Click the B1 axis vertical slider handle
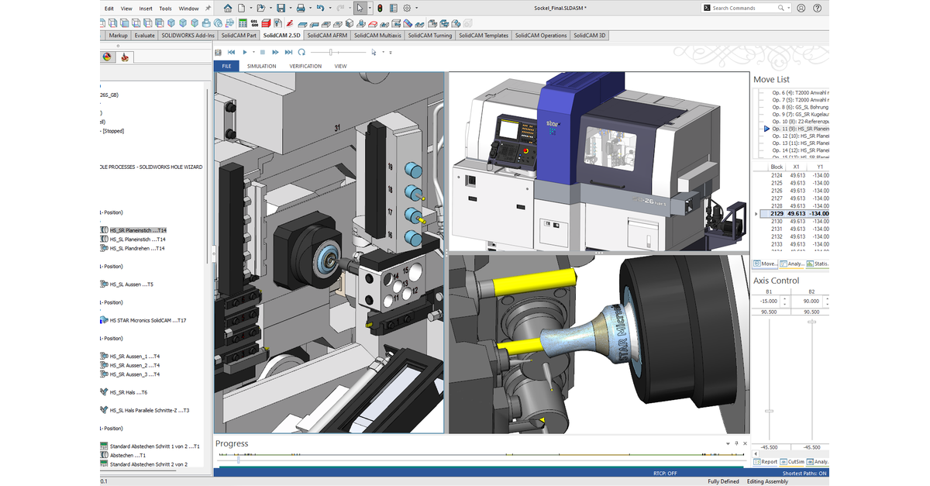This screenshot has width=930, height=486. coord(769,411)
